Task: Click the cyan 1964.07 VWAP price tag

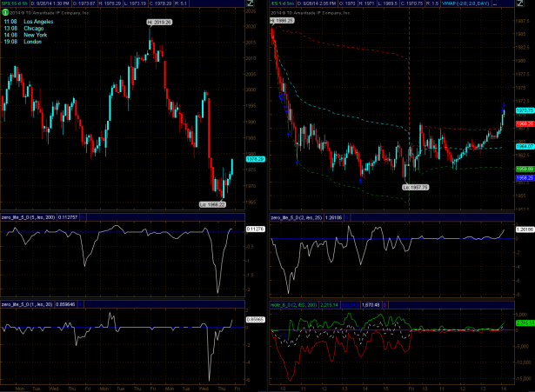Action: point(525,146)
